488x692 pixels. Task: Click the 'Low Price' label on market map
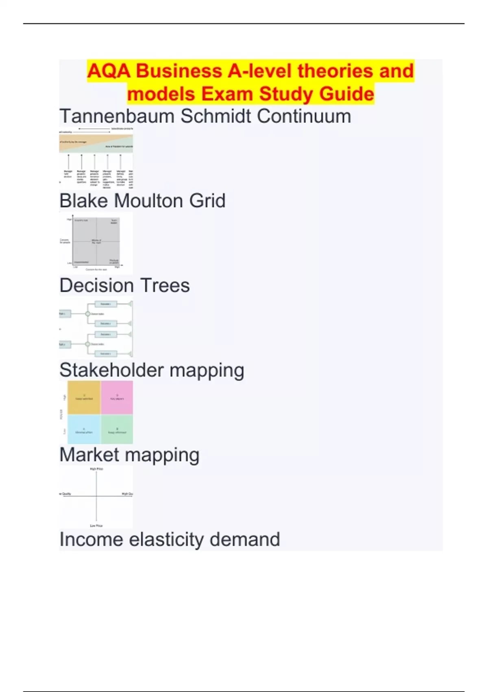[96, 526]
